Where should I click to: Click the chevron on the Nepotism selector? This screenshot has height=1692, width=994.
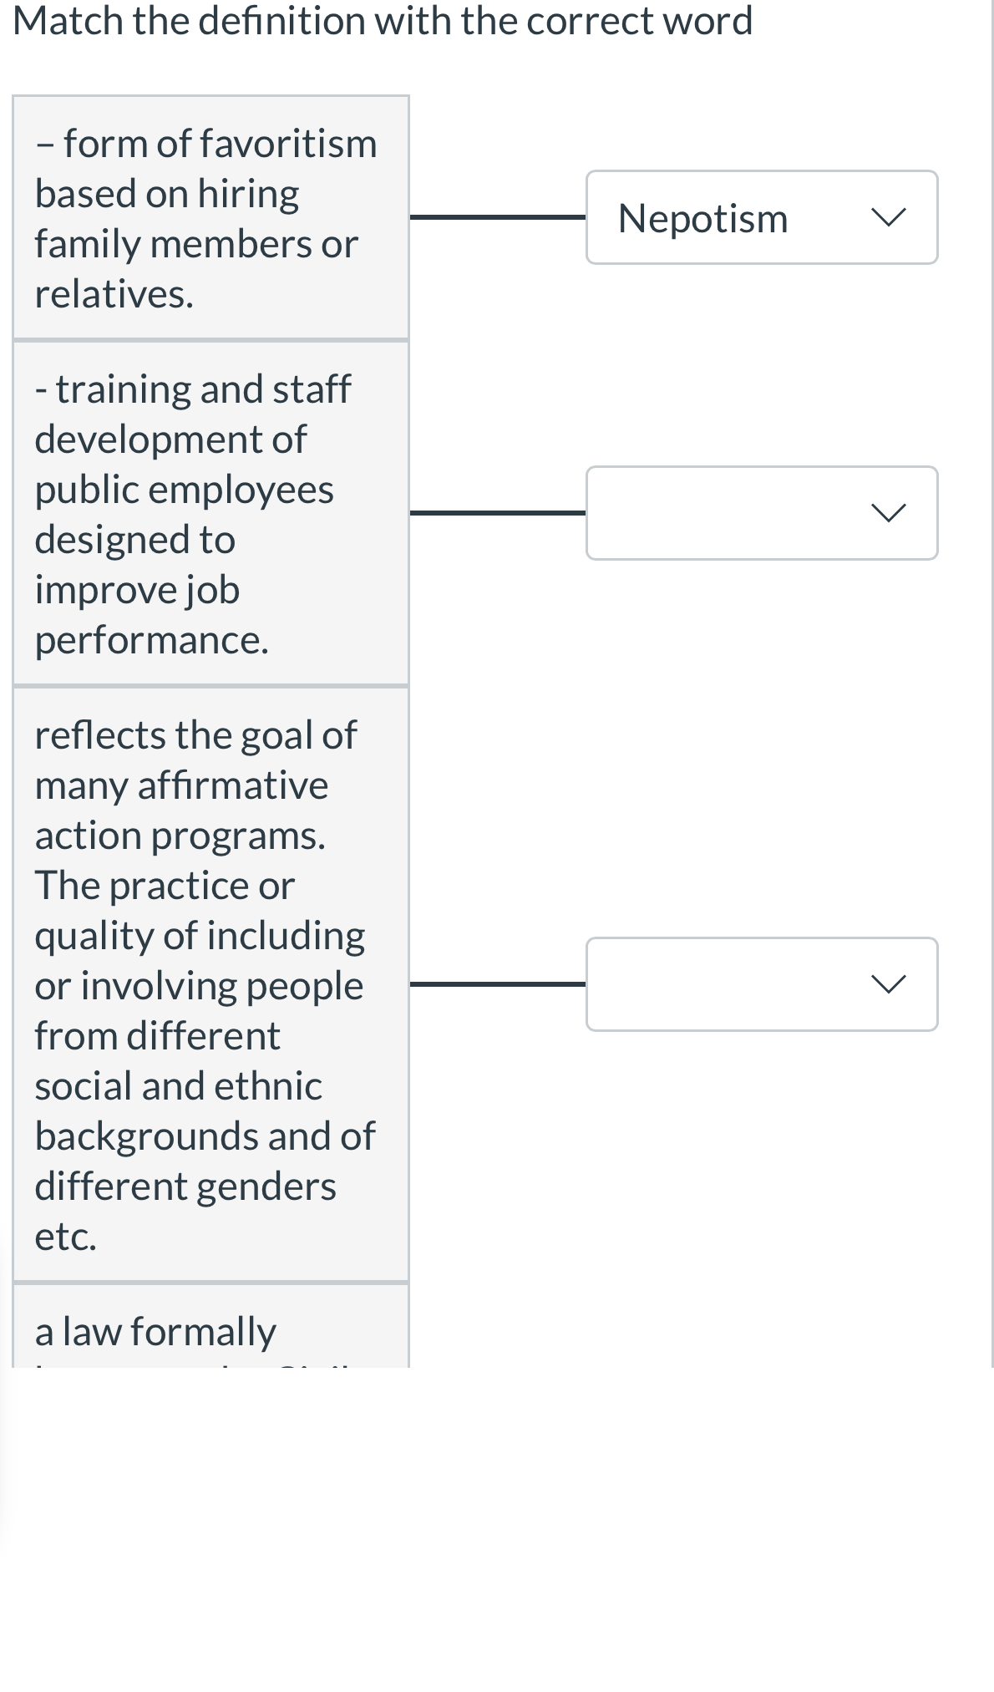[890, 217]
